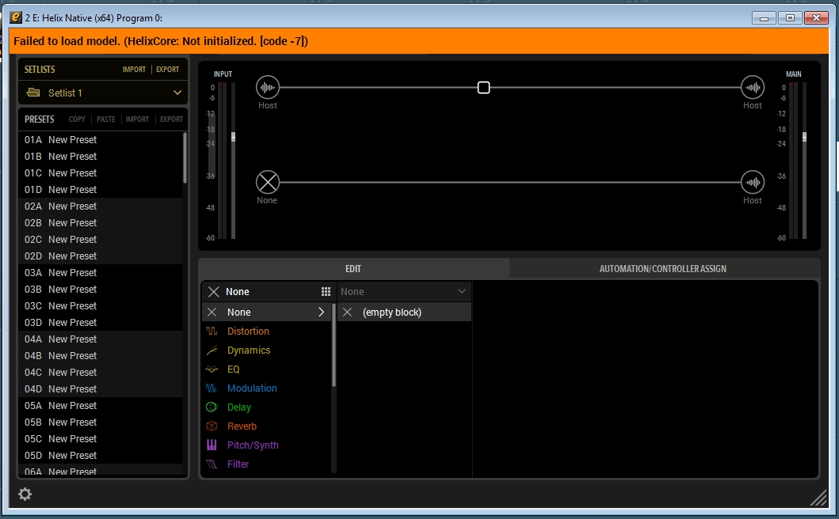The height and width of the screenshot is (519, 839).
Task: Select preset 01B New Preset
Action: 101,156
